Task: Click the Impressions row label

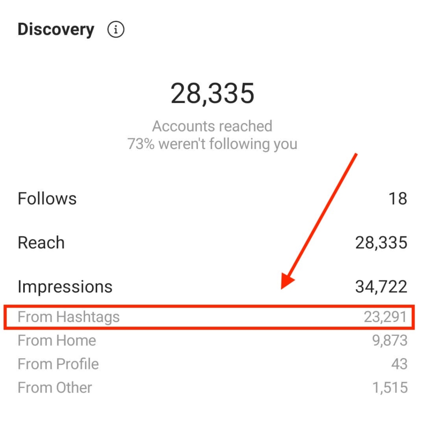Action: 65,287
